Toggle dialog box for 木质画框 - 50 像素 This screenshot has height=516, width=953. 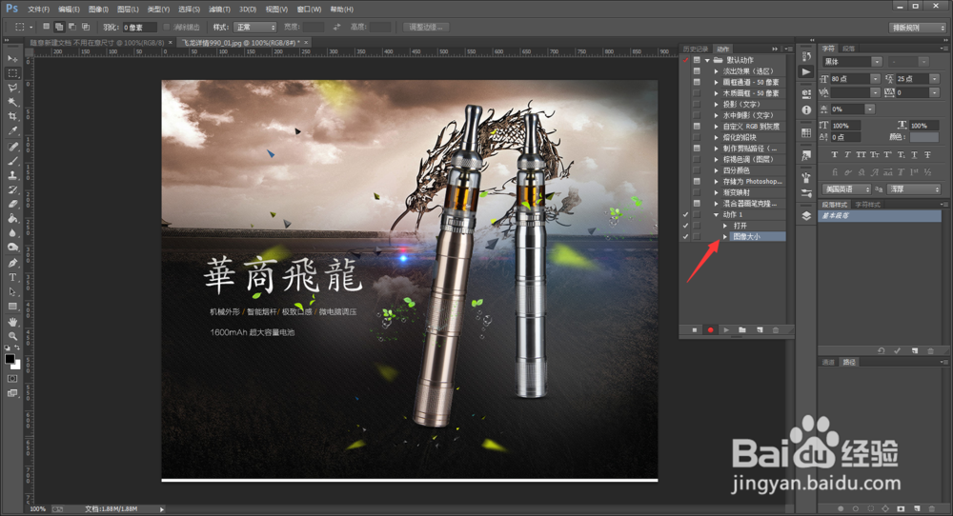coord(697,93)
